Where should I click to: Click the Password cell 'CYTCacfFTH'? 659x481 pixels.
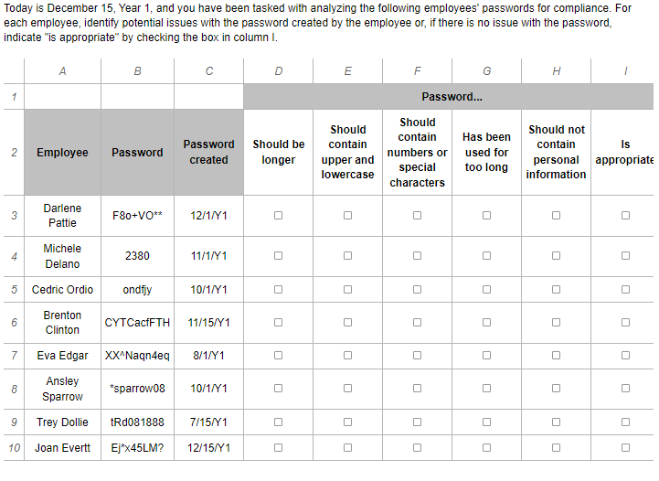click(x=137, y=322)
